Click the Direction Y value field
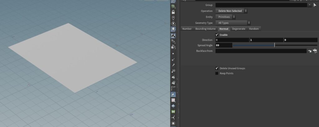The width and height of the screenshot is (319, 127). [266, 40]
